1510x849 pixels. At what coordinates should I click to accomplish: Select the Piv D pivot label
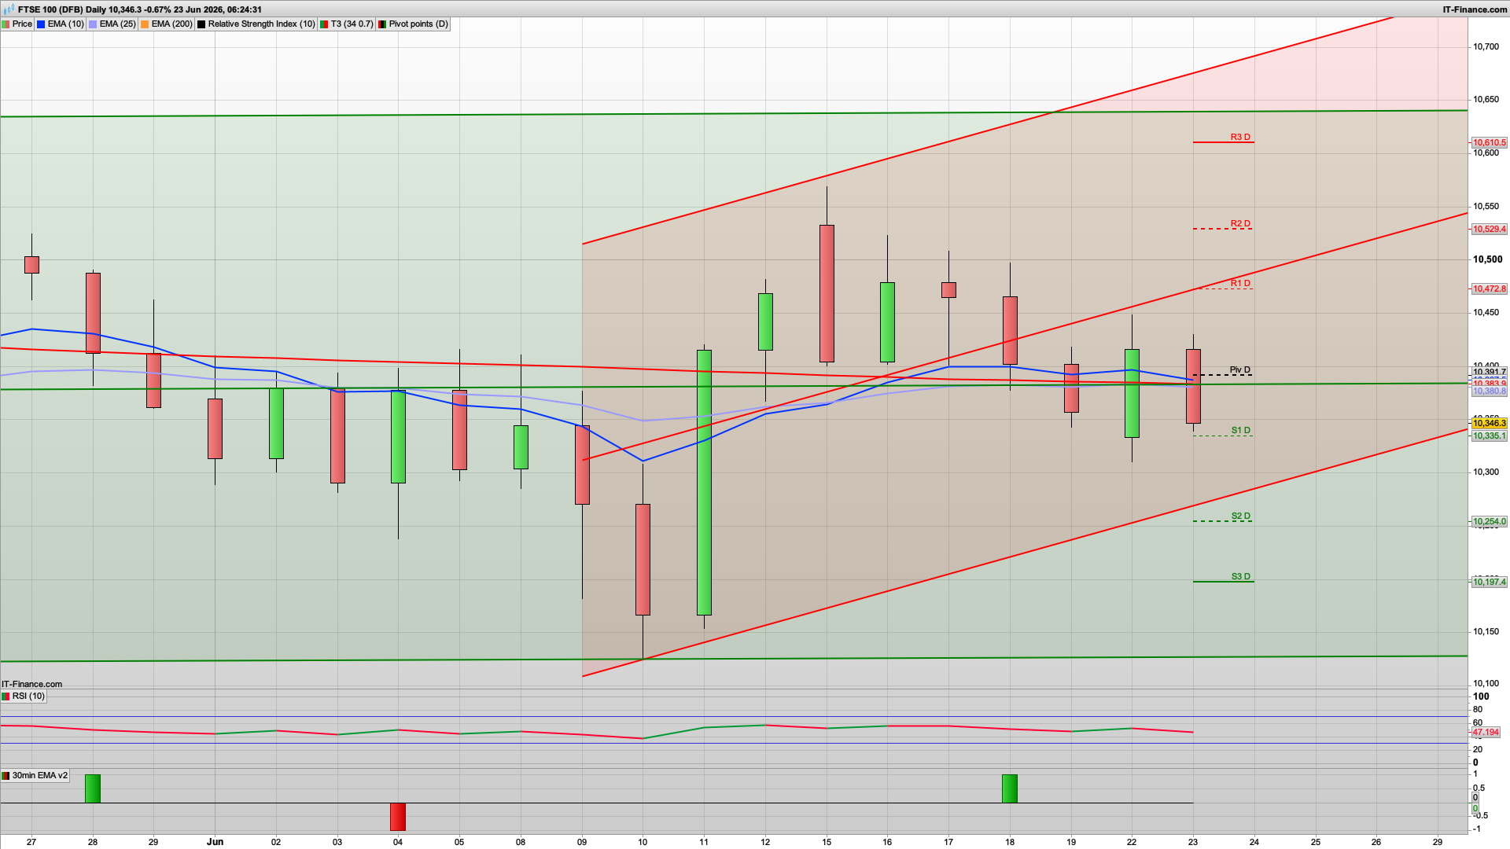[1240, 370]
